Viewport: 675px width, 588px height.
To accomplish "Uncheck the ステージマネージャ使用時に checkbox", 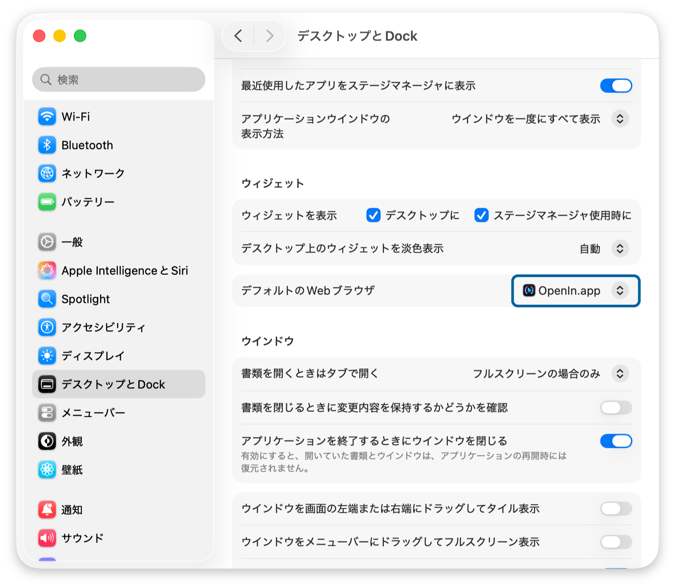I will (482, 215).
